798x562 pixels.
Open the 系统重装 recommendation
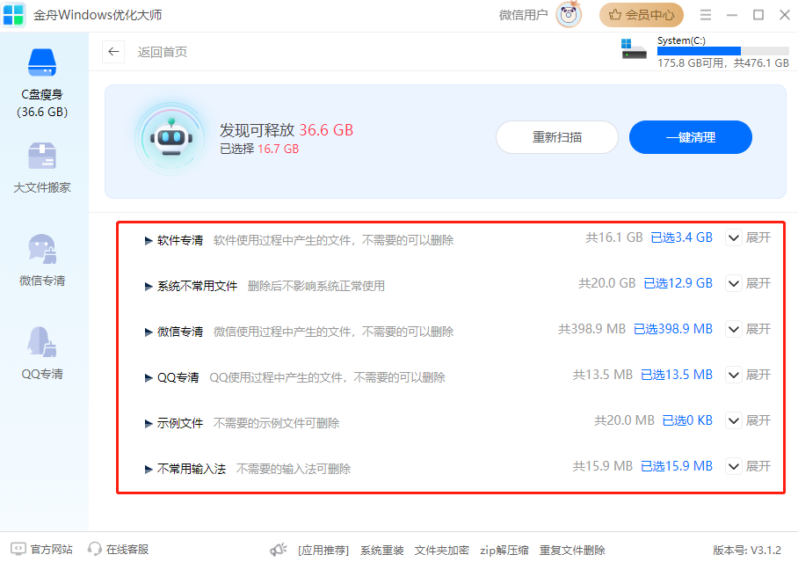[x=382, y=551]
